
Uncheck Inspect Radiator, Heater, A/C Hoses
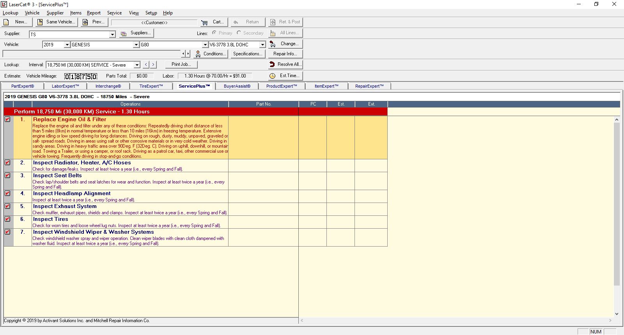pyautogui.click(x=7, y=162)
